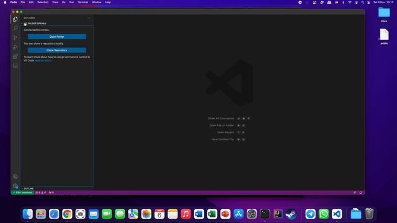Open the File menu
The height and width of the screenshot is (223, 397).
pos(23,2)
